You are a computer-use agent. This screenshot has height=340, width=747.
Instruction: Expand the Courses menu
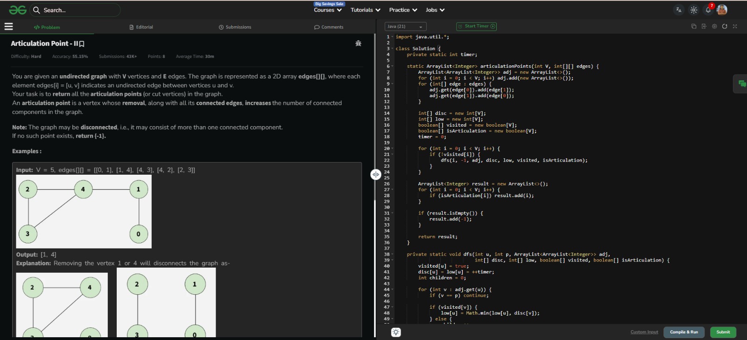point(328,10)
